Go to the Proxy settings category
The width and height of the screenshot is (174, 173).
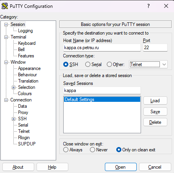pos(23,112)
